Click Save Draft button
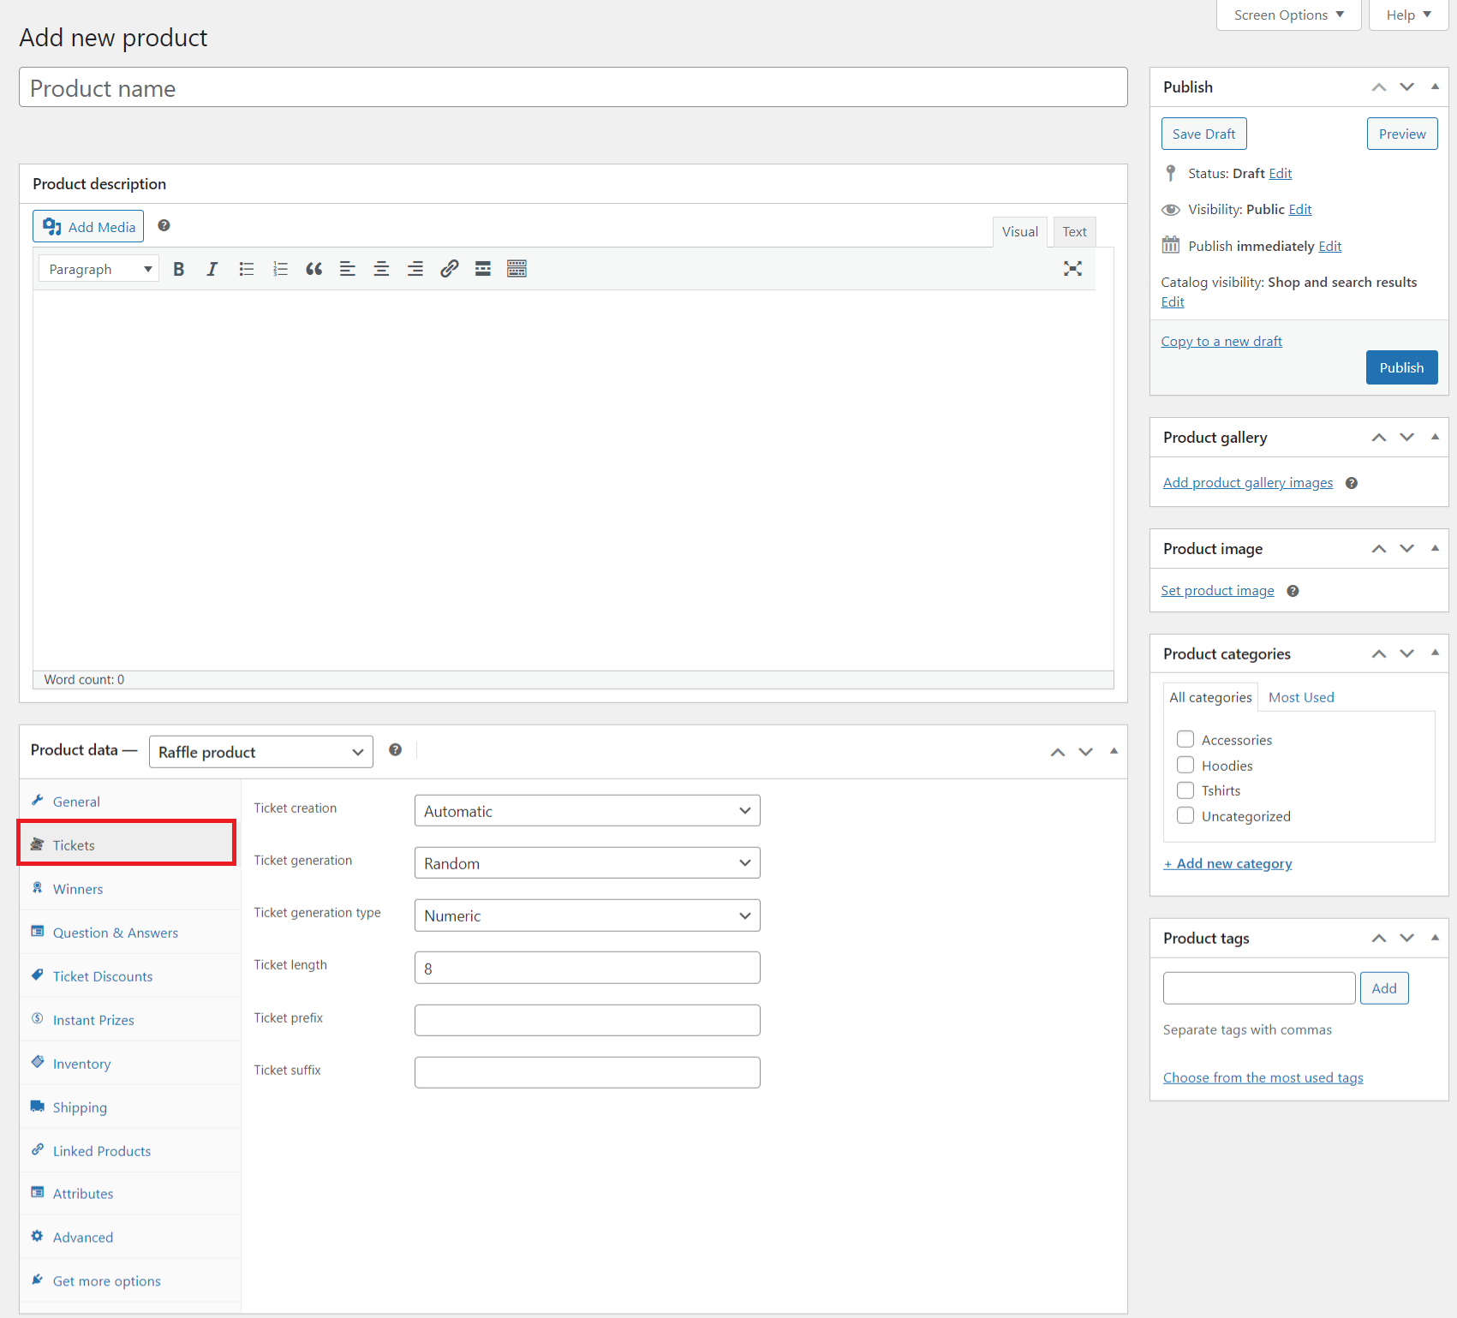Image resolution: width=1457 pixels, height=1318 pixels. click(x=1203, y=134)
